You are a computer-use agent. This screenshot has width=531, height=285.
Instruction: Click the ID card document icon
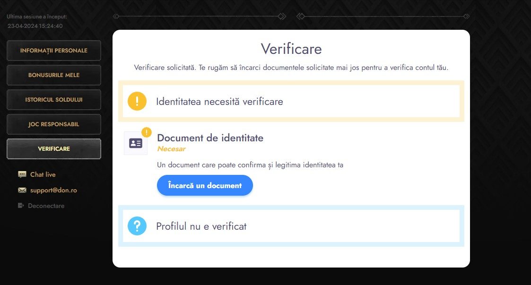point(135,143)
